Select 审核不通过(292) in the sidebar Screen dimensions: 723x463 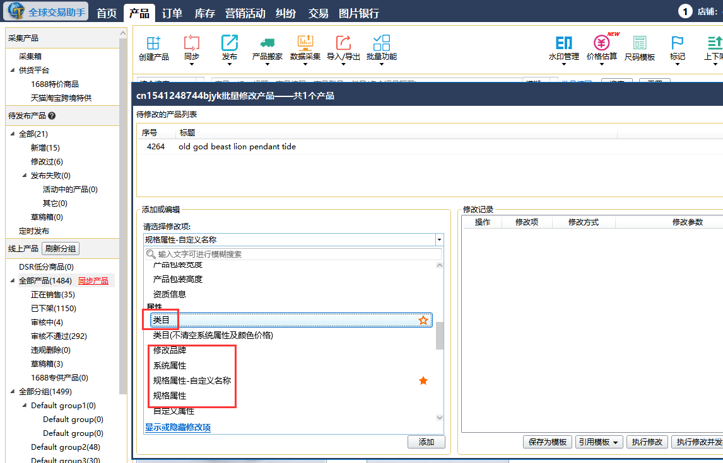(59, 336)
